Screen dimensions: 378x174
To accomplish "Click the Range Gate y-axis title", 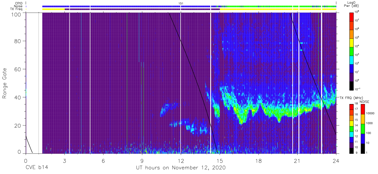I will (x=5, y=83).
